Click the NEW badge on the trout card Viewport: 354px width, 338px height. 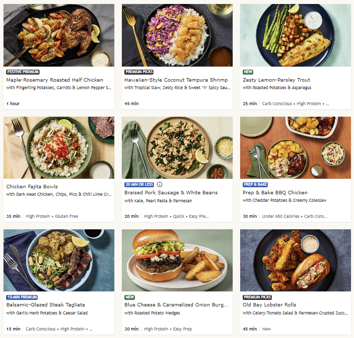[x=248, y=72]
